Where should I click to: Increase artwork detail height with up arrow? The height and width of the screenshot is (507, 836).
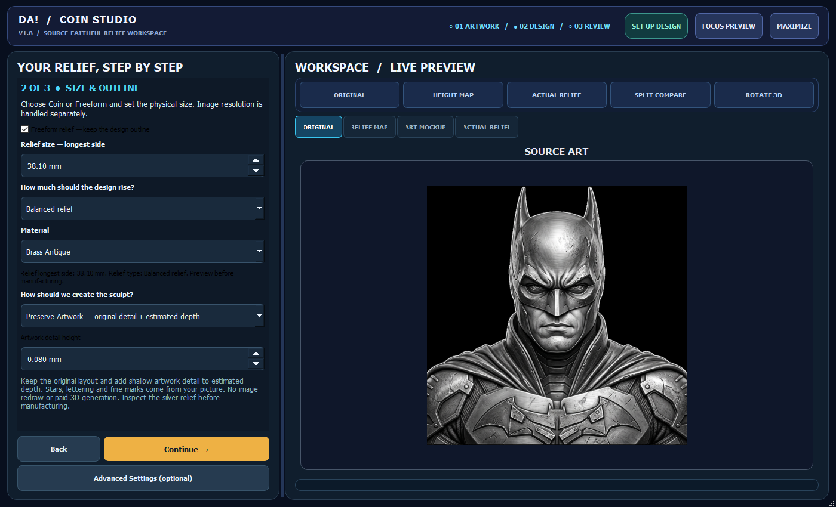tap(256, 353)
